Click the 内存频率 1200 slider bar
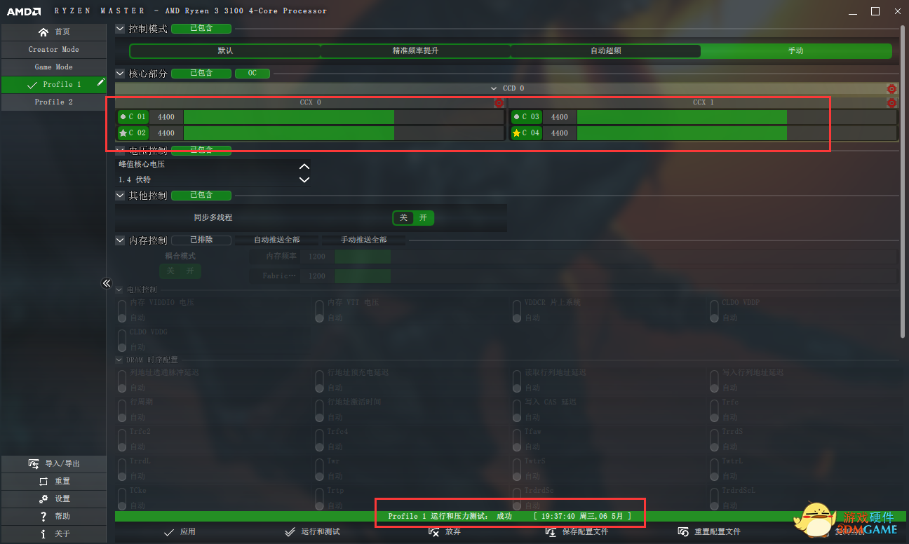The width and height of the screenshot is (909, 544). [x=615, y=257]
